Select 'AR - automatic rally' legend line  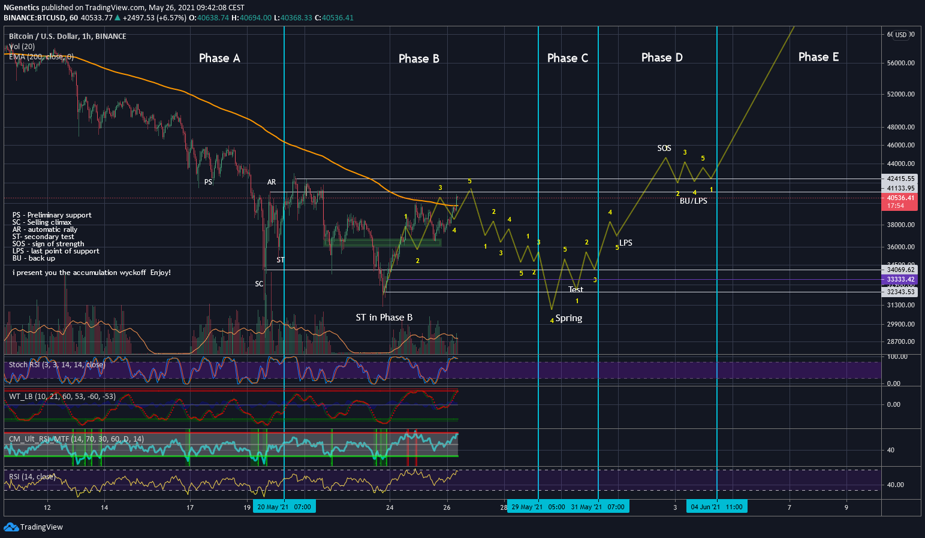[45, 229]
